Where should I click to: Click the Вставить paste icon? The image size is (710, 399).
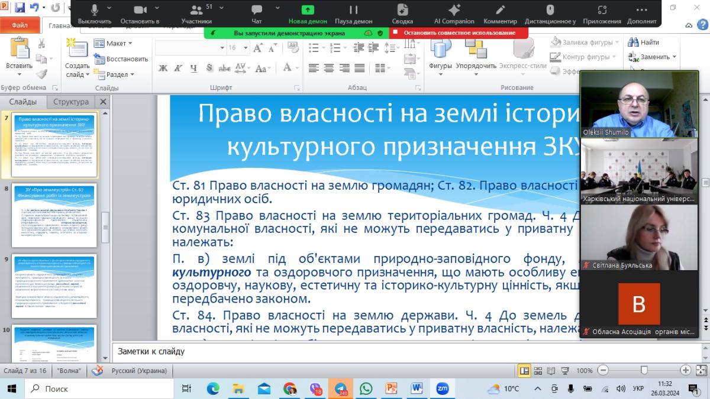(x=19, y=48)
